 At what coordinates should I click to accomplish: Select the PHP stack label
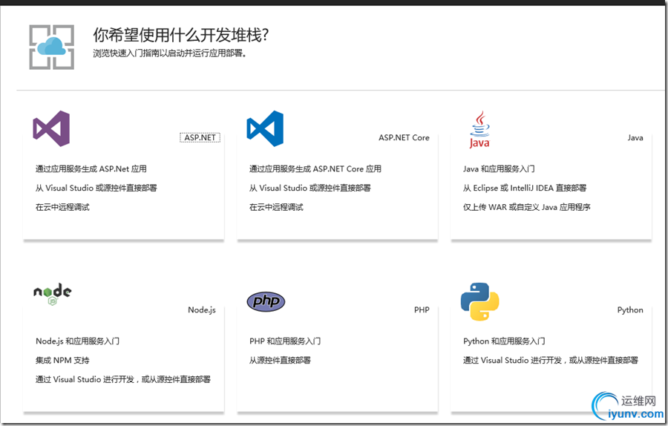click(x=422, y=309)
